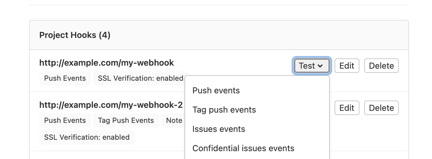The width and height of the screenshot is (432, 159).
Task: Select Issues events test option
Action: pos(219,129)
